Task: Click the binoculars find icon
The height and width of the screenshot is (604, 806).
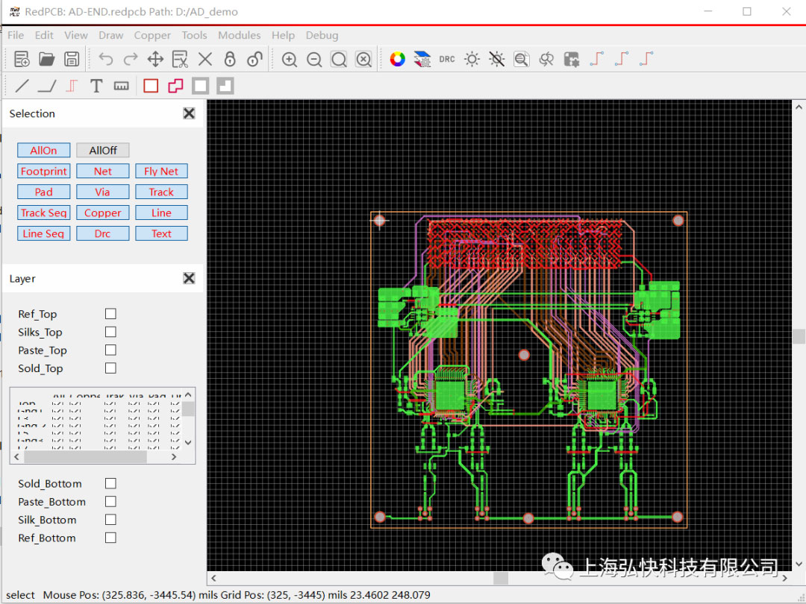Action: click(546, 59)
